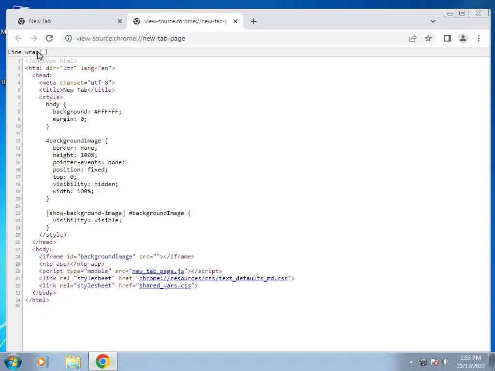Go forward using the forward arrow
Image resolution: width=495 pixels, height=371 pixels.
point(34,38)
